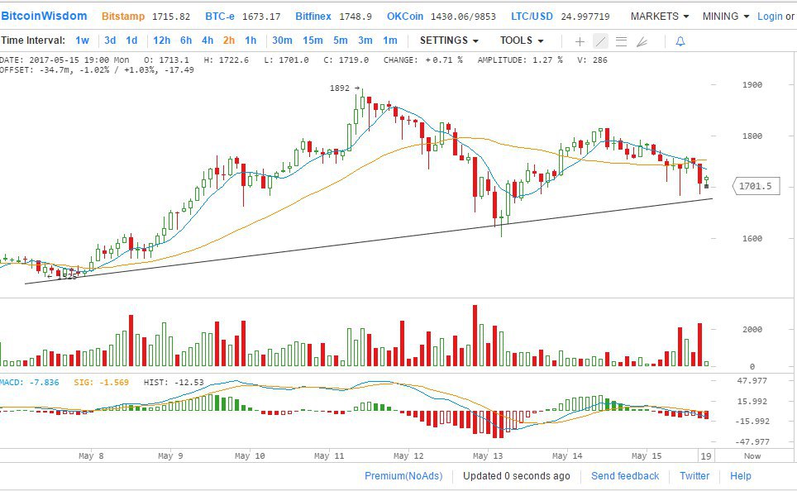This screenshot has width=797, height=491.
Task: Switch time interval to 12h
Action: (162, 41)
